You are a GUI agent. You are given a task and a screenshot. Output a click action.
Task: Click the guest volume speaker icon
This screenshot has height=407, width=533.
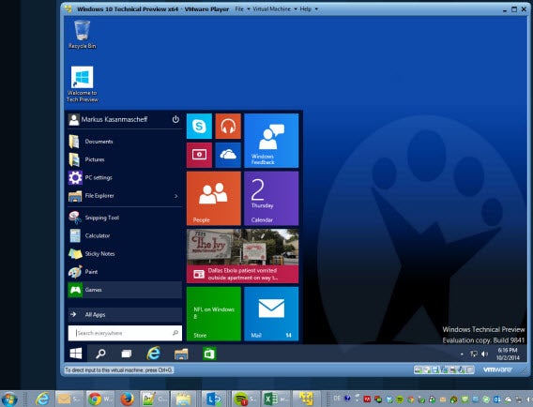pos(484,354)
